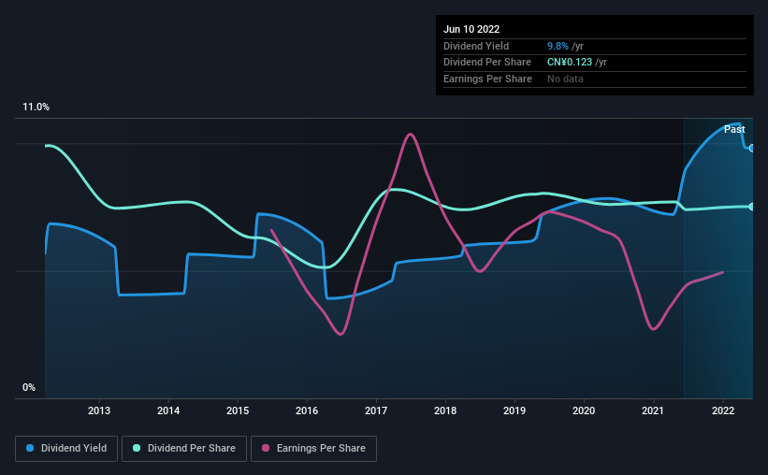Viewport: 768px width, 475px height.
Task: Select the blue Dividend Yield endpoint marker
Action: [752, 148]
